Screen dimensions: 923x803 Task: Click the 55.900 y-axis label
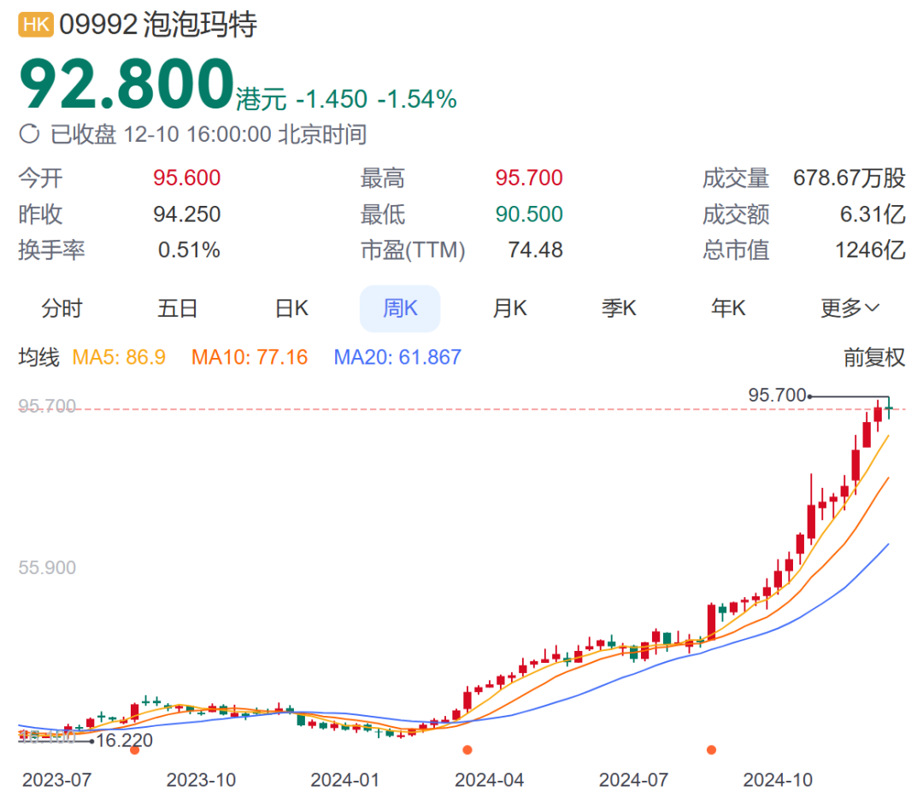[x=47, y=568]
